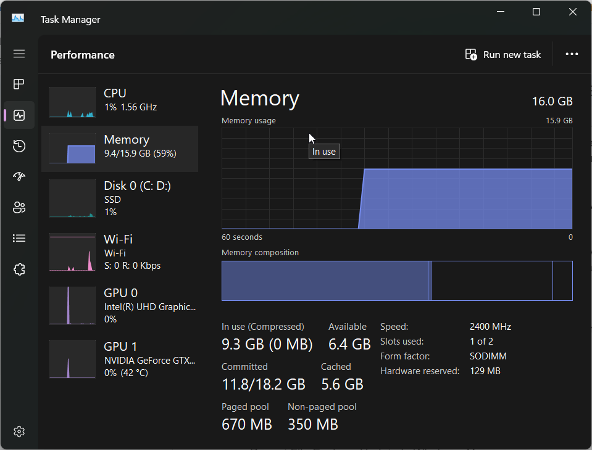Click the Task Manager icon in title bar
This screenshot has width=592, height=450.
17,18
